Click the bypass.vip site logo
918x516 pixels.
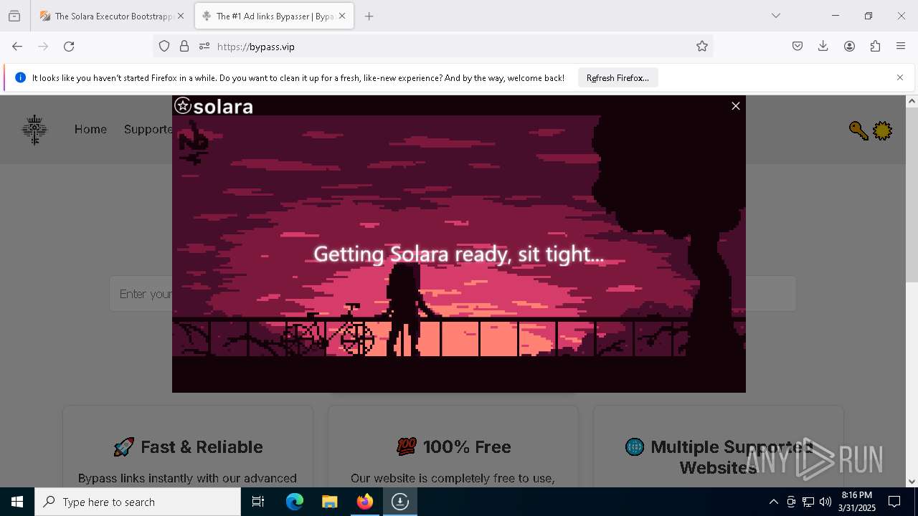[34, 130]
